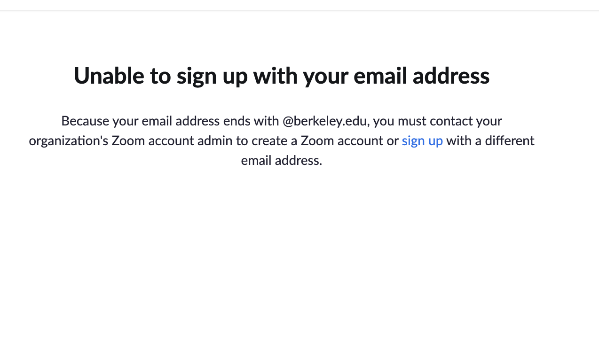Click the "Unable to sign up" heading
Viewport: 599px width, 359px height.
tap(281, 76)
